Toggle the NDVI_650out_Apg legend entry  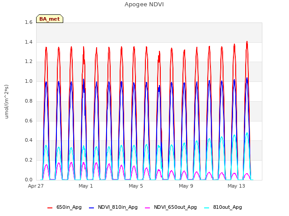coord(171,207)
